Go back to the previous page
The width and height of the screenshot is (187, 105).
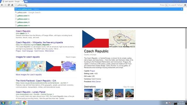2,5
